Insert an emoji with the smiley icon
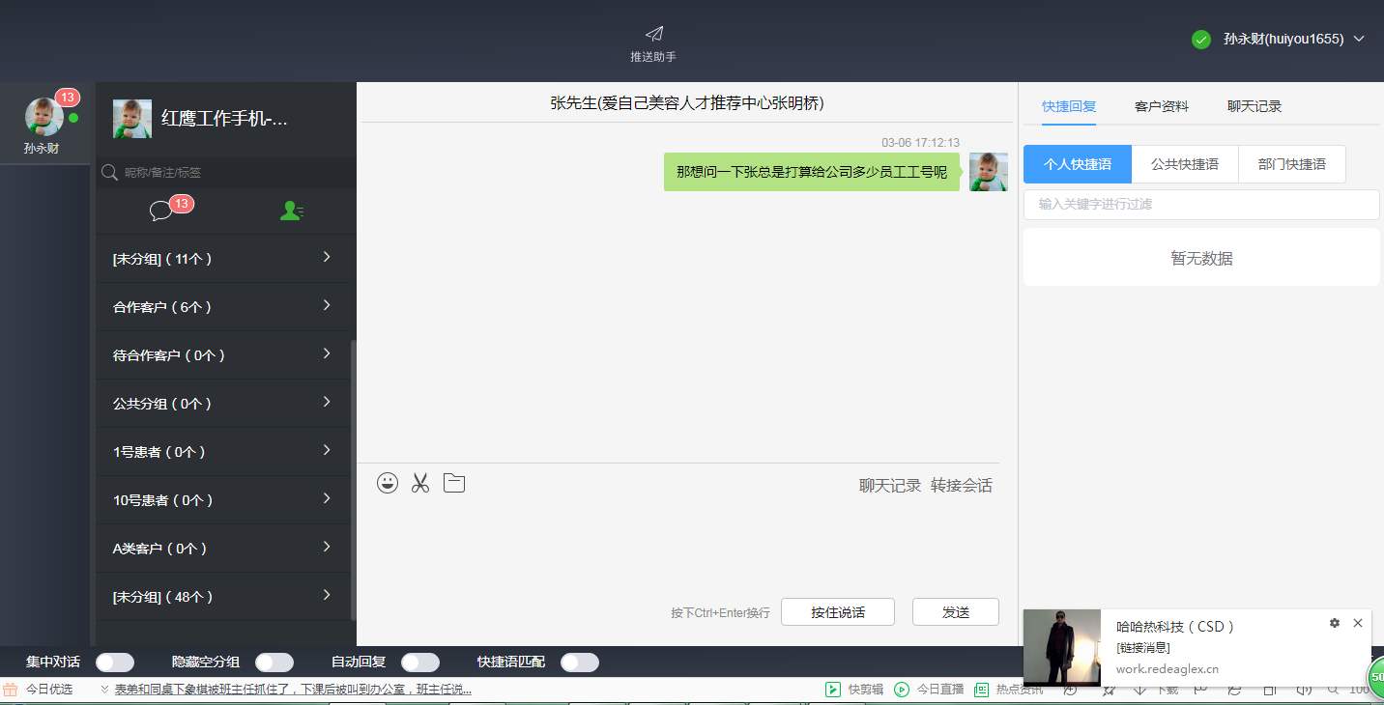 click(x=388, y=483)
